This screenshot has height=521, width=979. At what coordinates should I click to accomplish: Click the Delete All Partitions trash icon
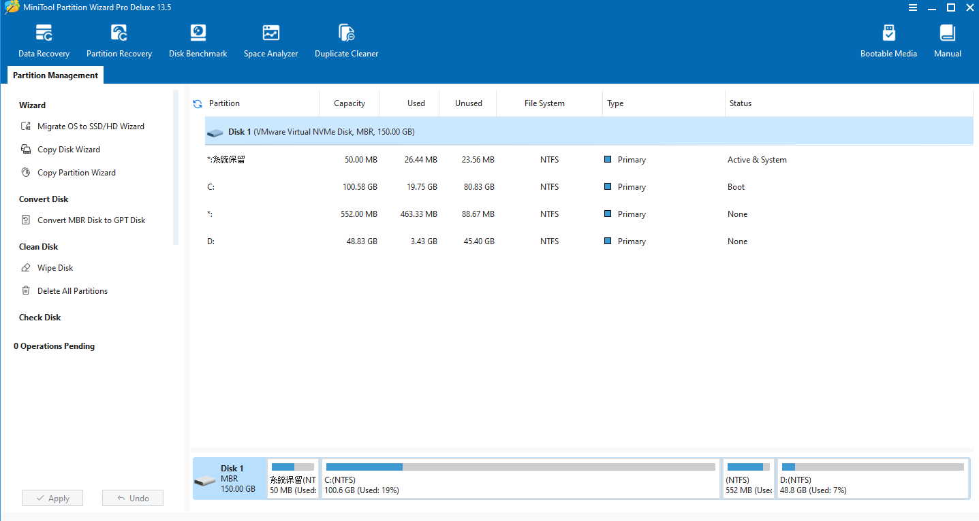(26, 291)
